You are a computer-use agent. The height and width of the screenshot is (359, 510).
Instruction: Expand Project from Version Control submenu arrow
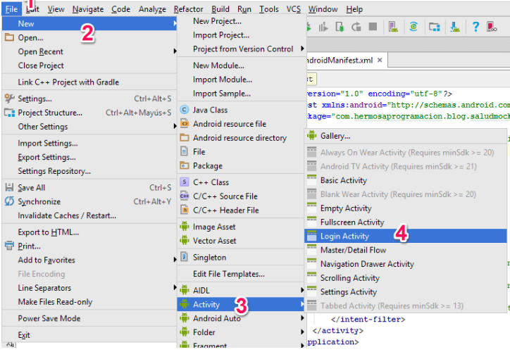click(302, 49)
